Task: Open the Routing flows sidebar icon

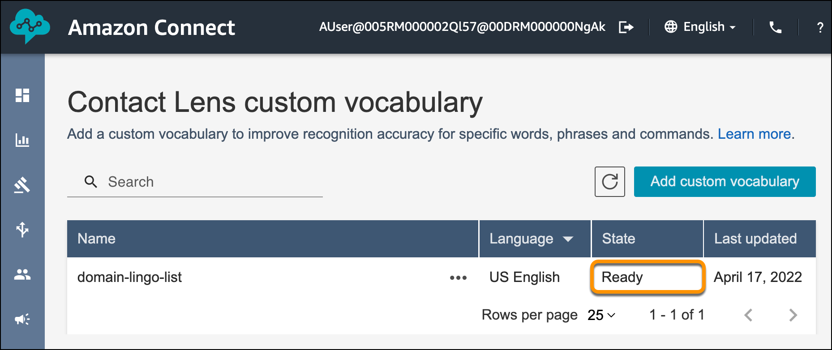Action: pyautogui.click(x=22, y=230)
